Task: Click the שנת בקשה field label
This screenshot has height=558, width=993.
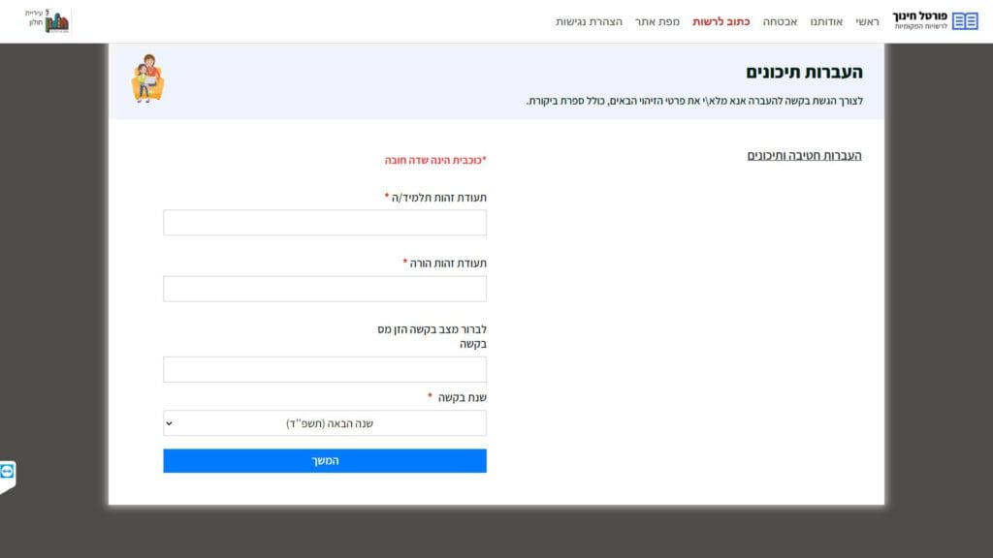Action: coord(462,397)
